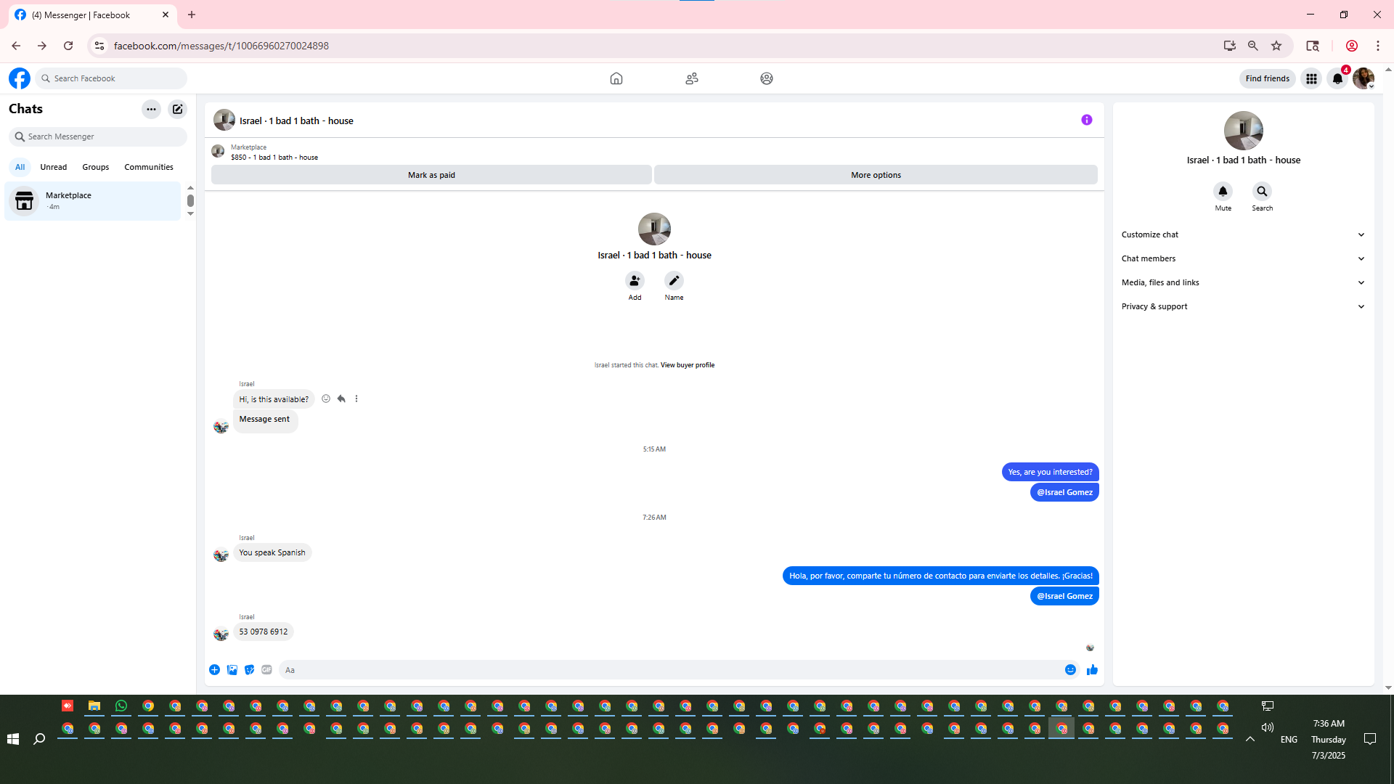Switch to the Communities tab
Viewport: 1394px width, 784px height.
[148, 167]
